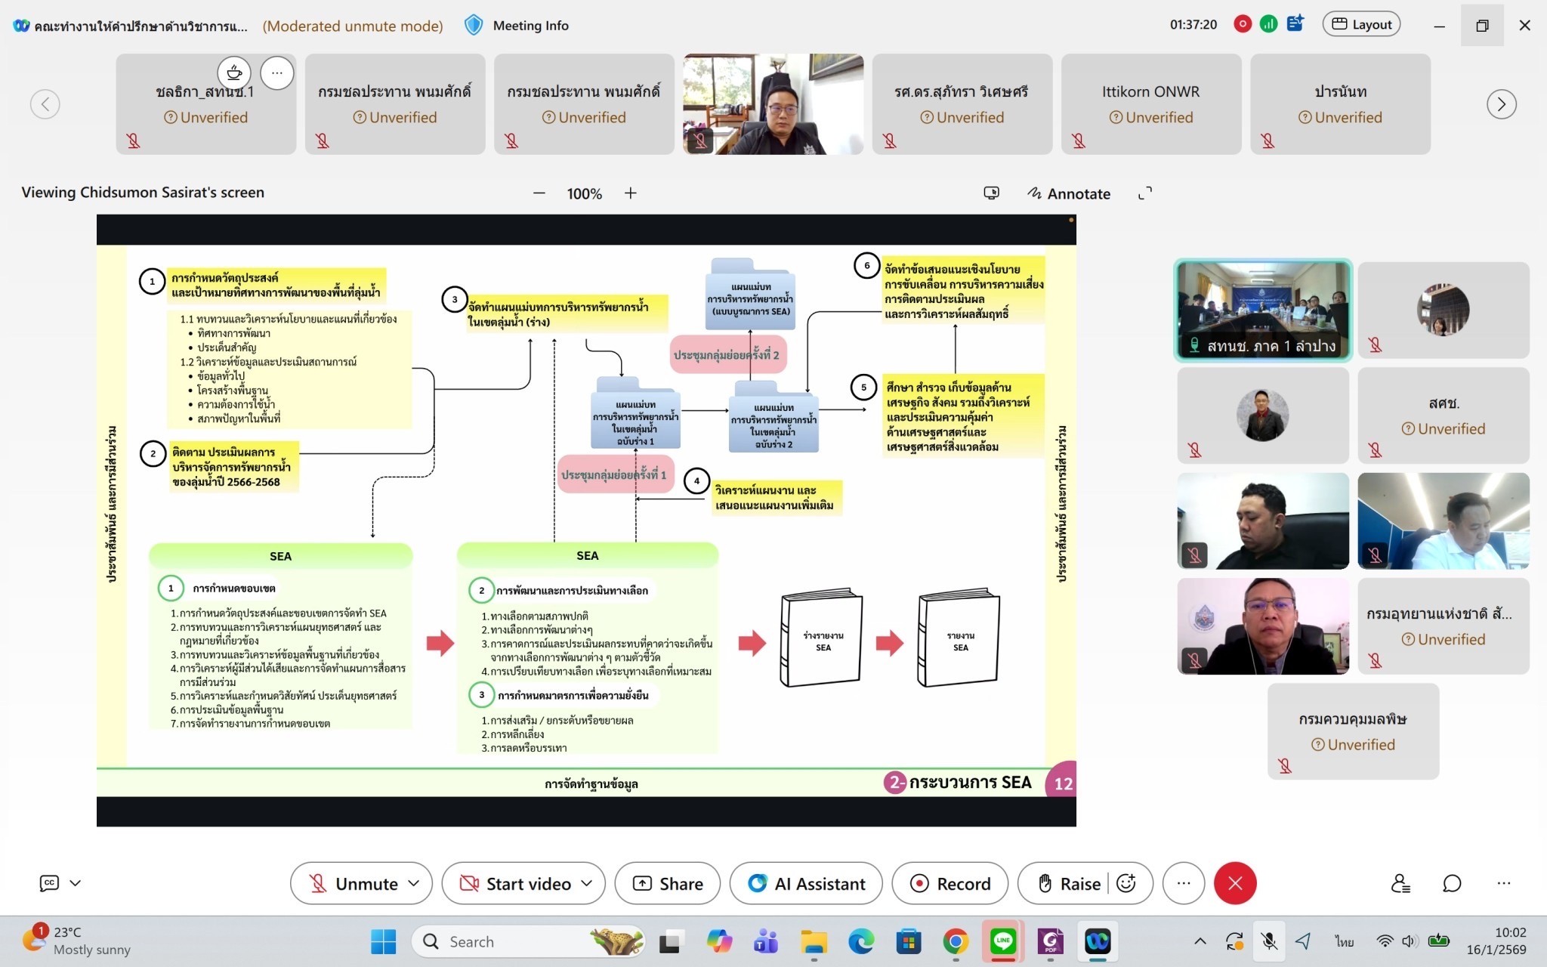Click the fullscreen expand icon for shared screen
Viewport: 1547px width, 967px height.
tap(1145, 193)
